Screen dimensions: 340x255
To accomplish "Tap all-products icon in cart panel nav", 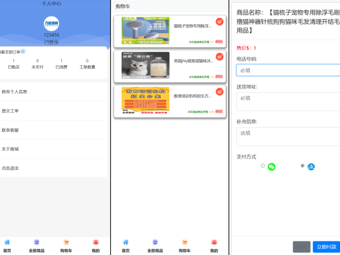I will click(155, 242).
